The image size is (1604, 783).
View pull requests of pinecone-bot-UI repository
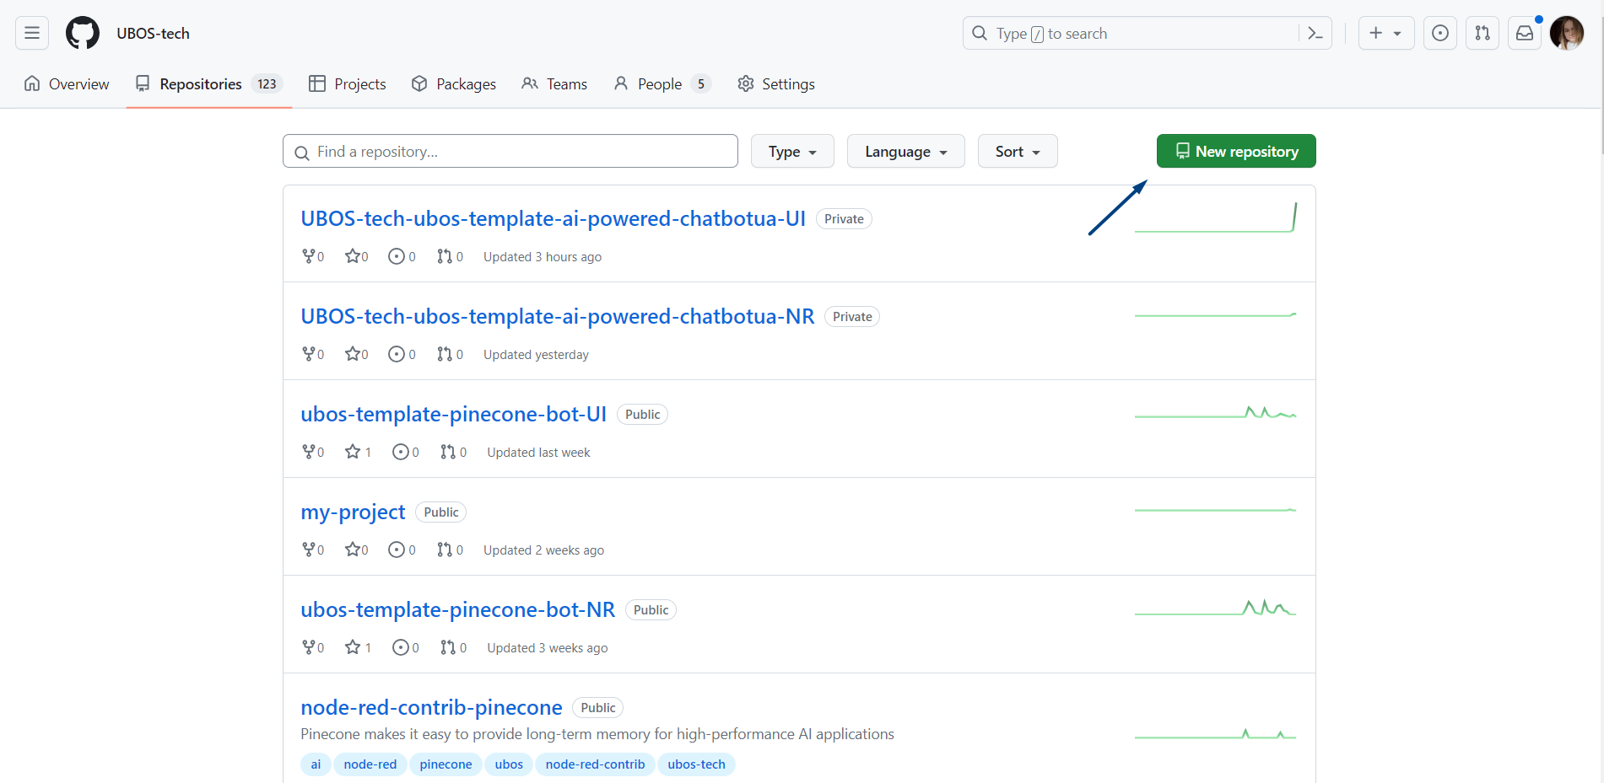[x=453, y=452]
